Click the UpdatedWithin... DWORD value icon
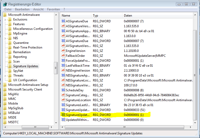Viewport: 200px width, 138px height. tap(63, 120)
